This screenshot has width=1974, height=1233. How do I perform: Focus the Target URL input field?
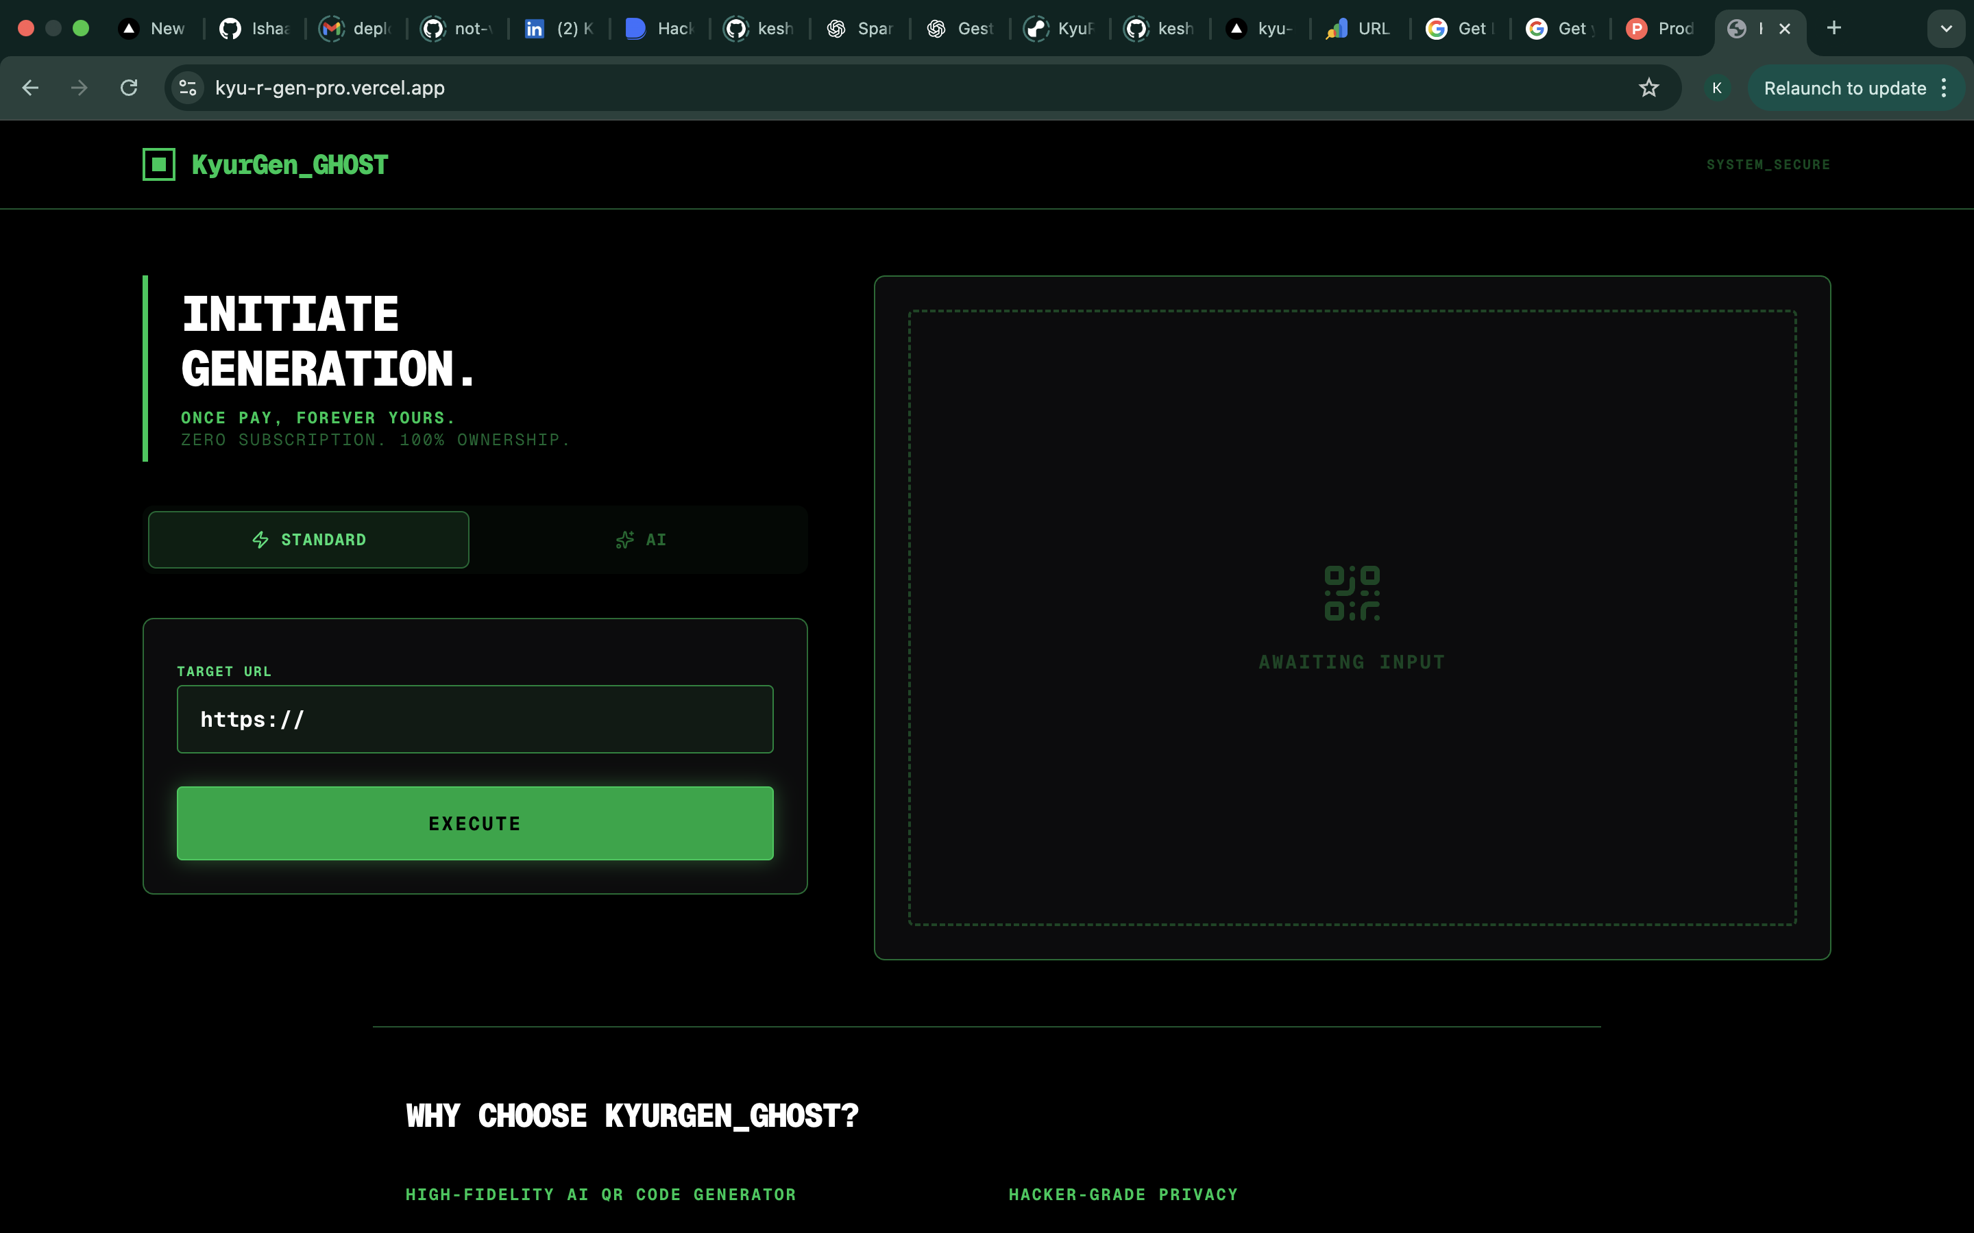pyautogui.click(x=475, y=719)
